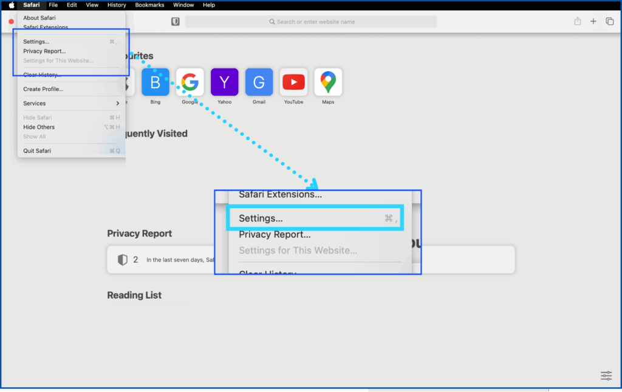Click the Bing favourite icon
This screenshot has width=622, height=392.
[x=155, y=82]
